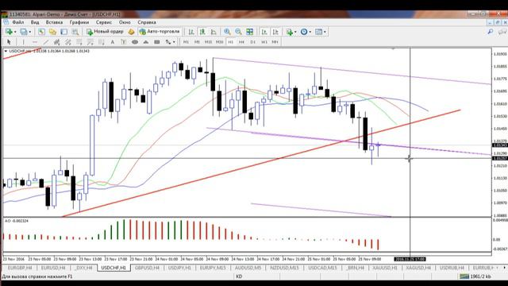The width and height of the screenshot is (508, 286).
Task: Select the Arrows objects tool
Action: [167, 42]
